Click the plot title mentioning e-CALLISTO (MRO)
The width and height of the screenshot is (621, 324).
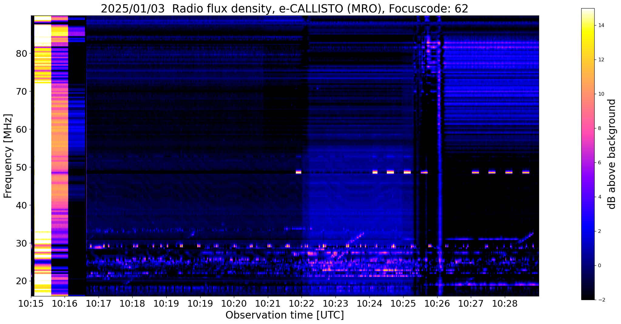[x=285, y=9]
